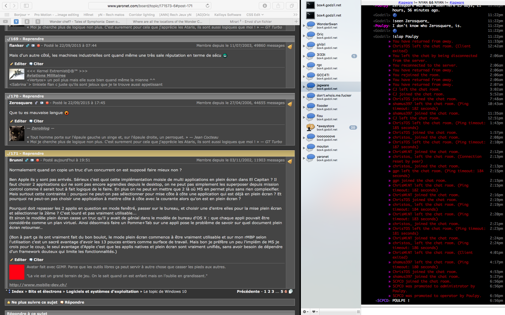
Task: Open the first box4.godzil.net console icon
Action: [x=311, y=5]
